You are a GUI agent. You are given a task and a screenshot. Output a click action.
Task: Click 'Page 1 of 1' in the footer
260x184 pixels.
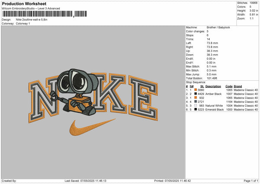[251, 181]
